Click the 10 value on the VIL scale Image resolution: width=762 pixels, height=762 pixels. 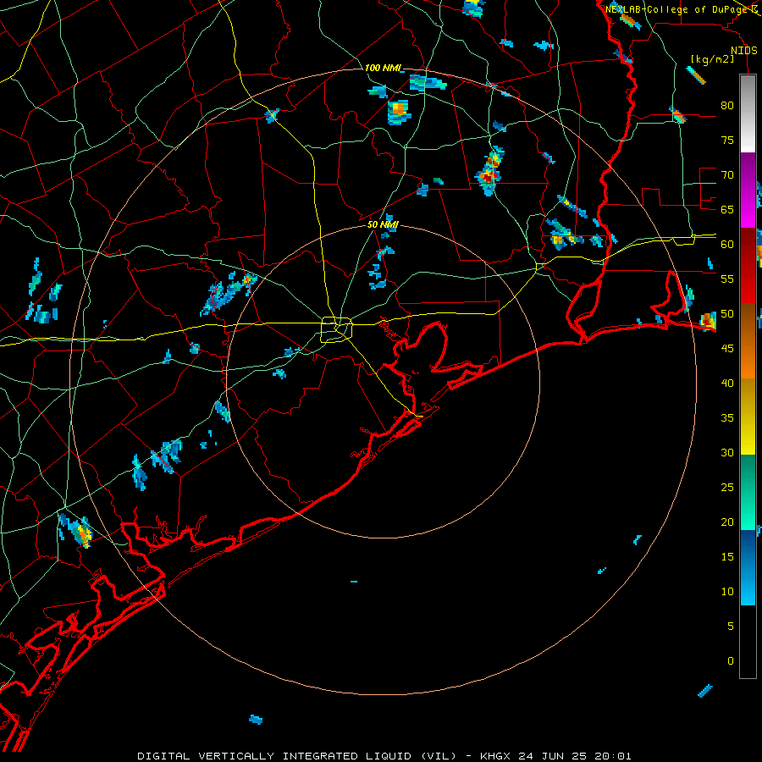coord(727,592)
